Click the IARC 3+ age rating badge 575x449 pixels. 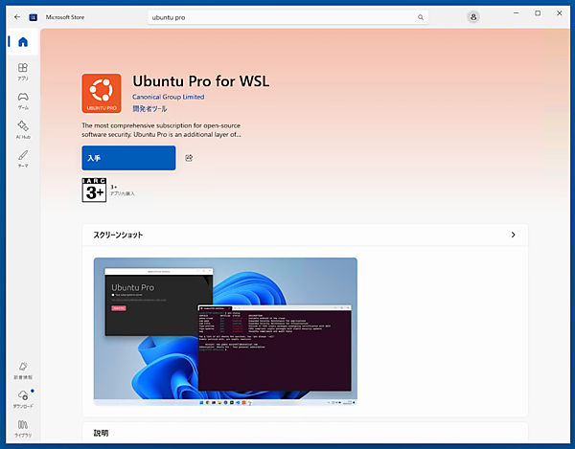[x=94, y=191]
